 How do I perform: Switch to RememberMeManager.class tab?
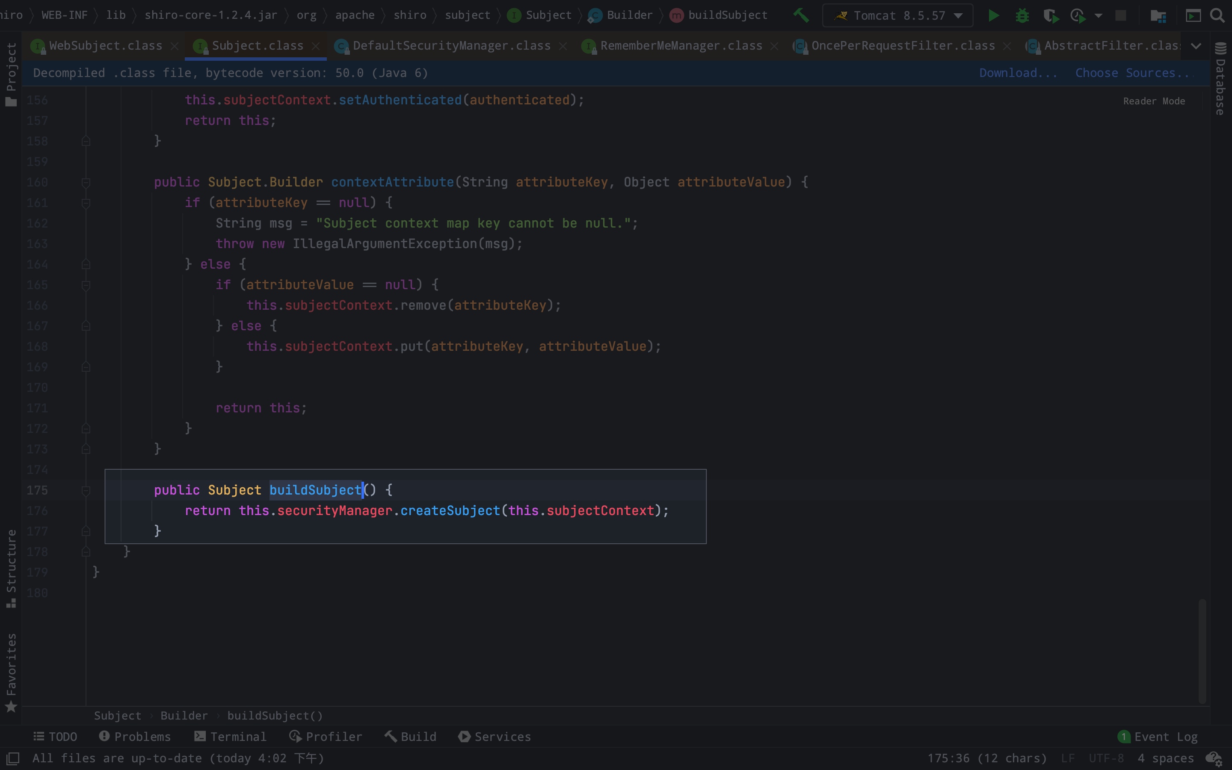click(681, 46)
